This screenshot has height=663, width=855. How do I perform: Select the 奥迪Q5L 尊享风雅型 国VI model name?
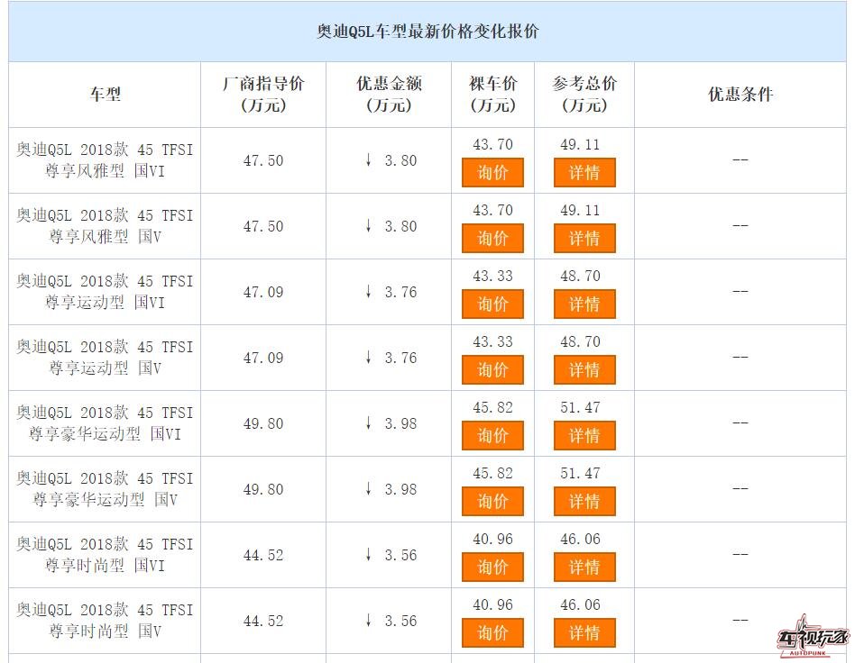(x=105, y=160)
